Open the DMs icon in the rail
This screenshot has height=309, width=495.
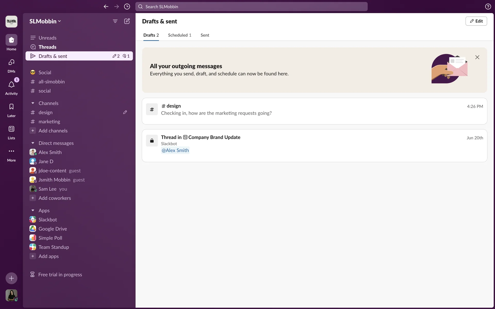tap(11, 62)
